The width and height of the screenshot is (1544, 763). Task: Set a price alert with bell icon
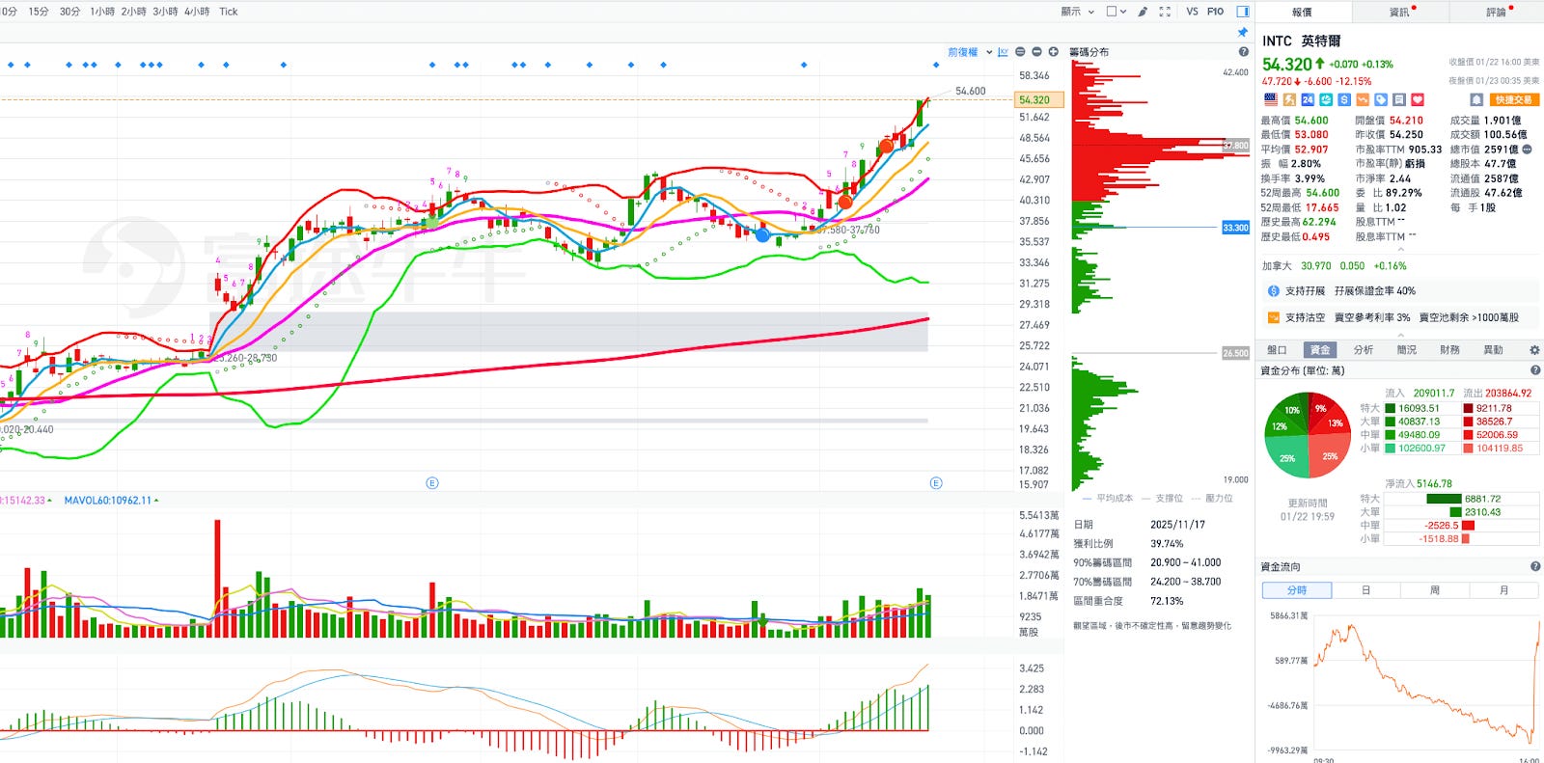tap(1476, 99)
